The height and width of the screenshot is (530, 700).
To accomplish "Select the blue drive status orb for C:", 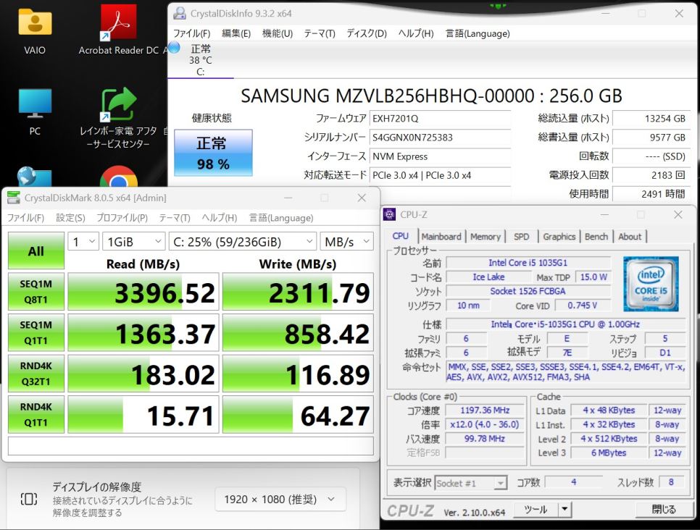I will click(175, 47).
